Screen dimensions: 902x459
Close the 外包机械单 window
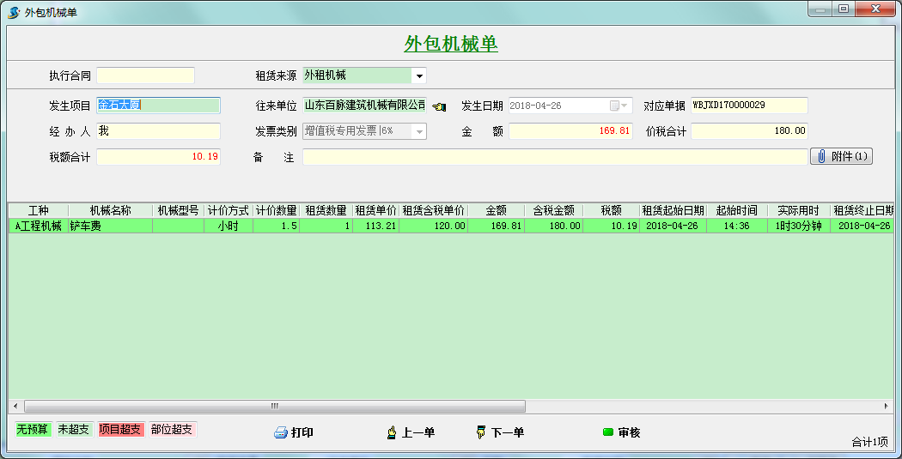(875, 9)
